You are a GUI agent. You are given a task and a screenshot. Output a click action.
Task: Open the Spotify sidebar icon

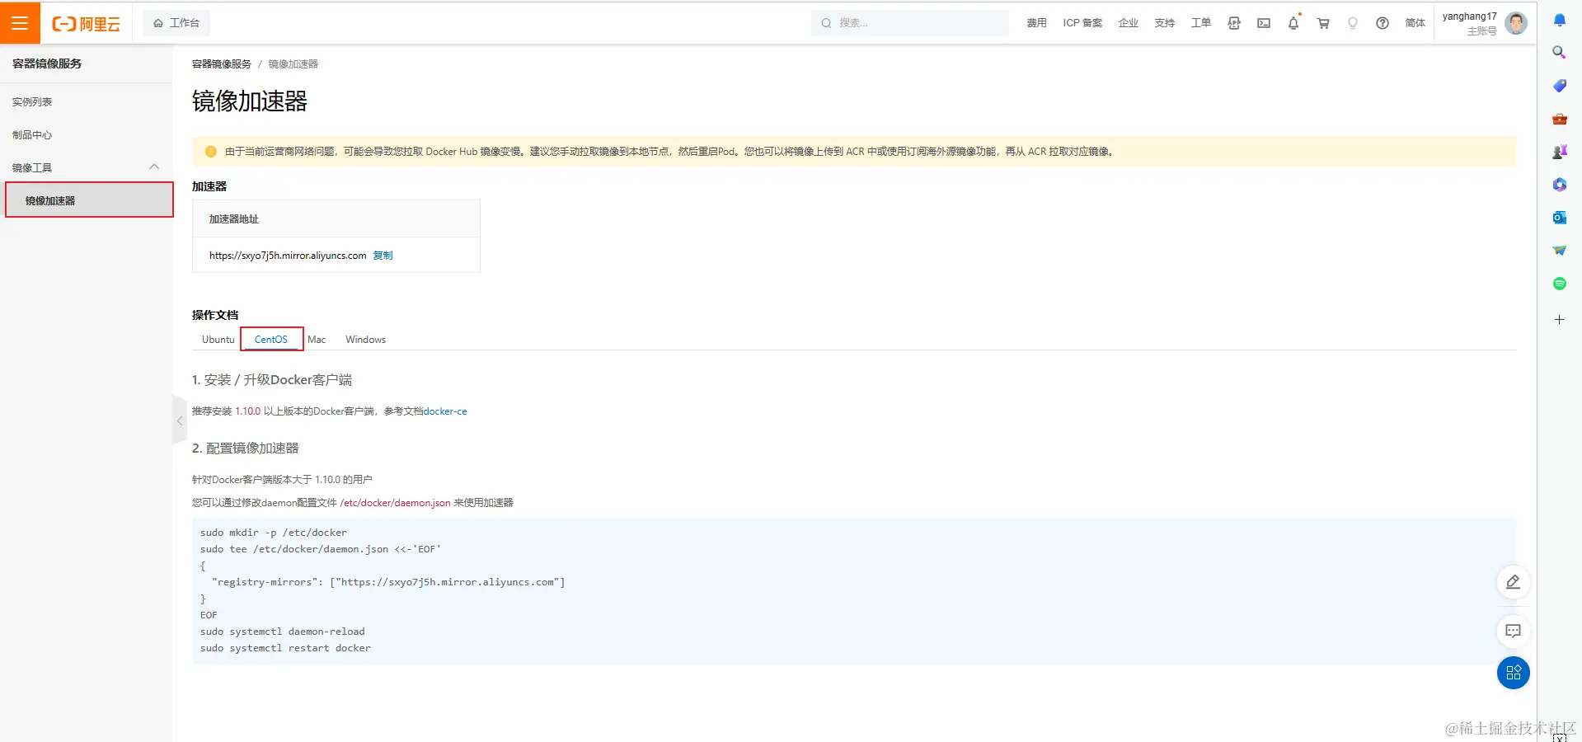tap(1559, 284)
